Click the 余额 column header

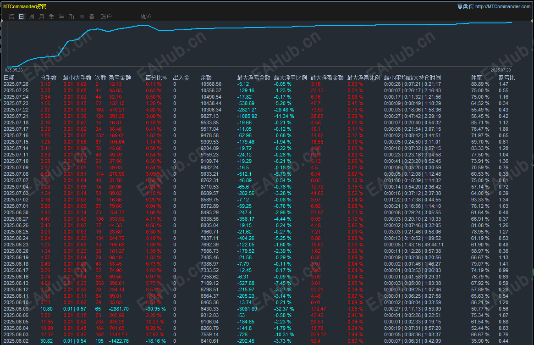click(206, 78)
